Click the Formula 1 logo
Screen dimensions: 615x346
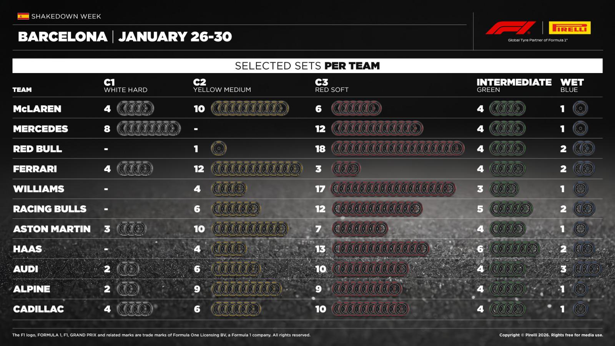click(x=510, y=28)
